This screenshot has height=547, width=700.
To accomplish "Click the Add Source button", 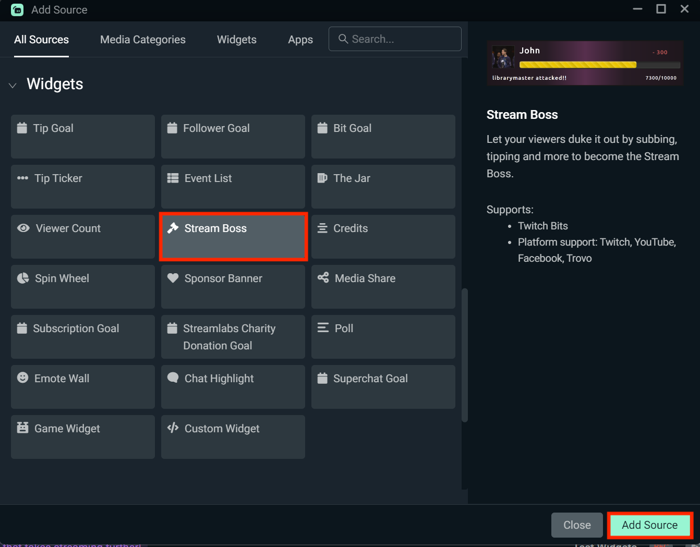I will coord(649,525).
